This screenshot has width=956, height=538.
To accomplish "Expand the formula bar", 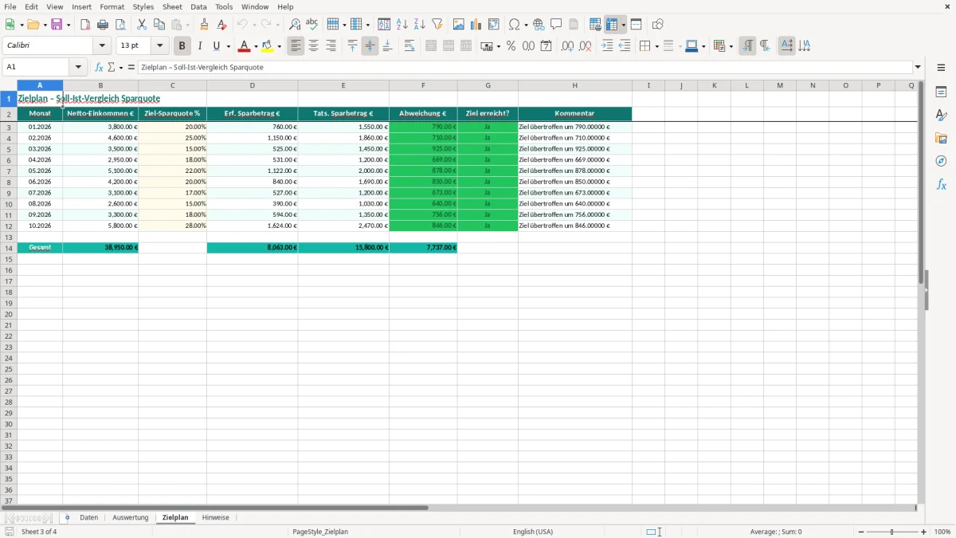I will point(918,67).
